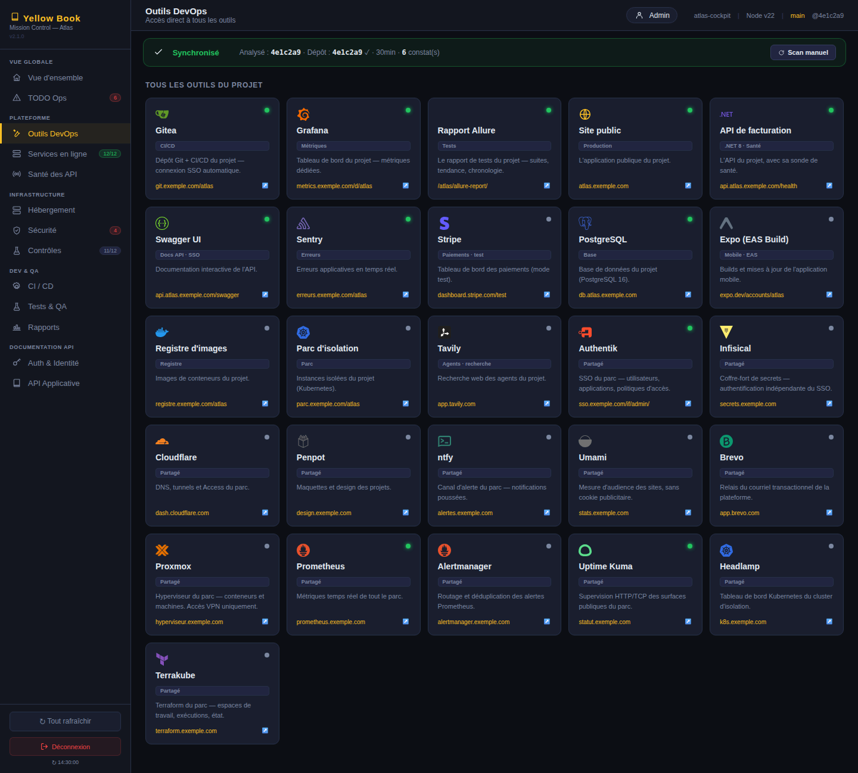The height and width of the screenshot is (773, 858).
Task: Click the Uptime Kuma green icon
Action: (585, 550)
